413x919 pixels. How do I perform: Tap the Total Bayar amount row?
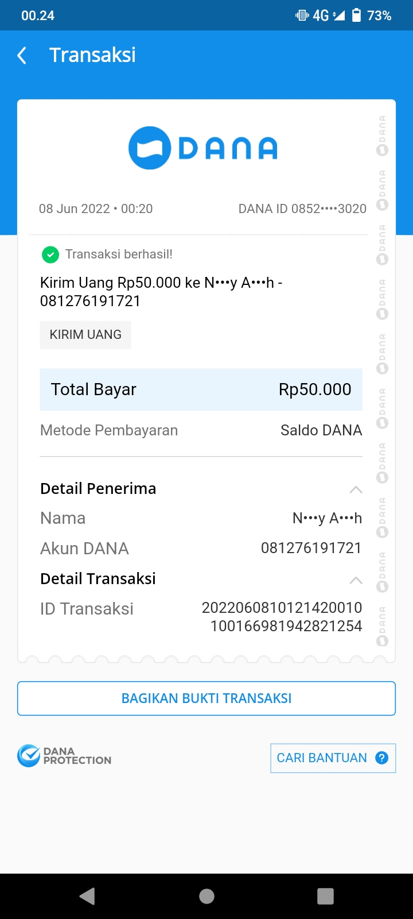click(x=201, y=389)
